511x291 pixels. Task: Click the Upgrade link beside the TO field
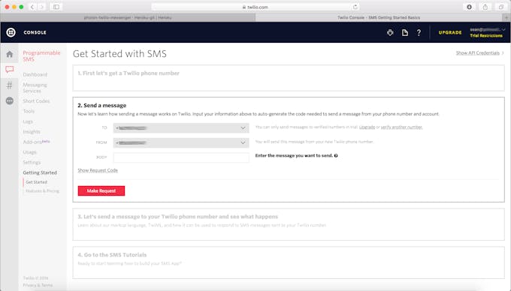pos(367,127)
